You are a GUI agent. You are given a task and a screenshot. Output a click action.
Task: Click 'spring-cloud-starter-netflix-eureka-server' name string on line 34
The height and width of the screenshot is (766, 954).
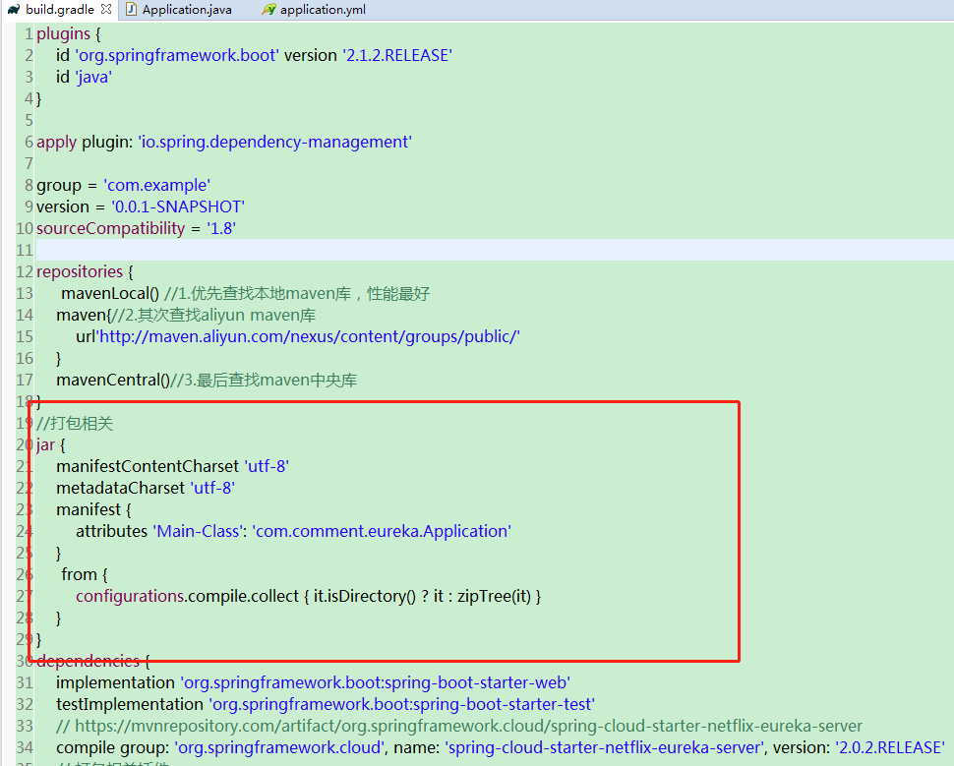click(x=604, y=747)
